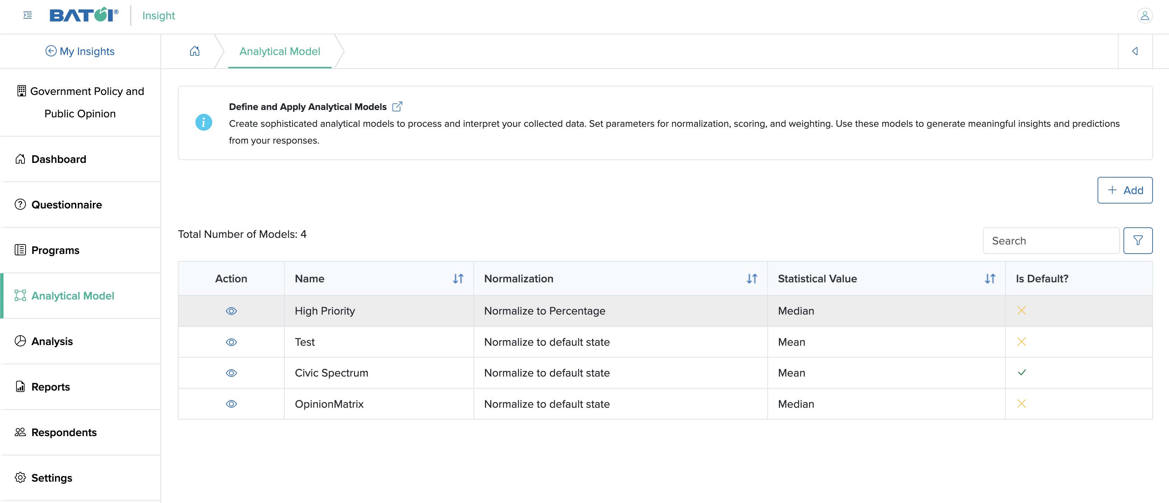
Task: Open the Reports sidebar item
Action: [80, 387]
